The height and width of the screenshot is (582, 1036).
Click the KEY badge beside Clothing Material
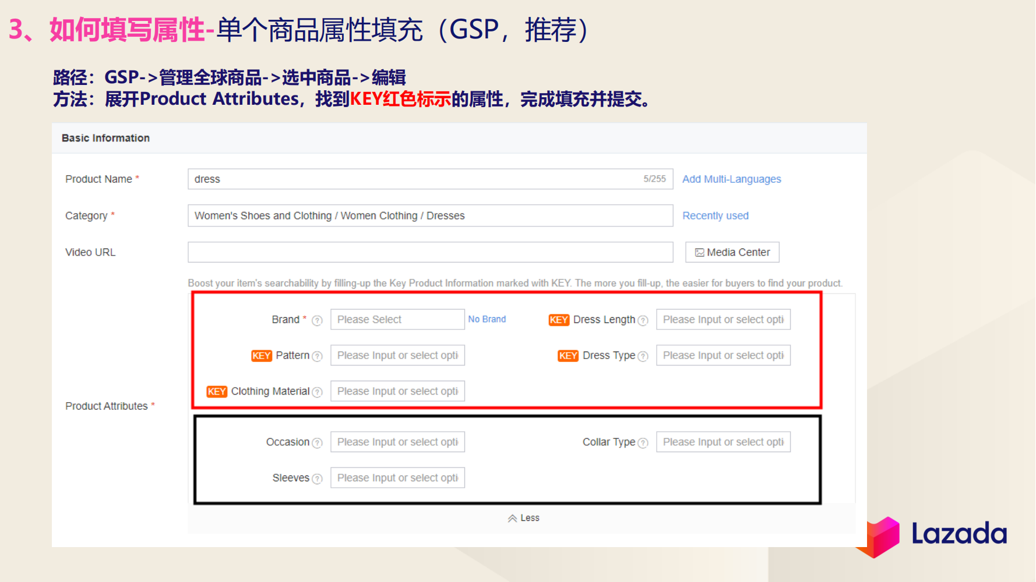coord(216,392)
